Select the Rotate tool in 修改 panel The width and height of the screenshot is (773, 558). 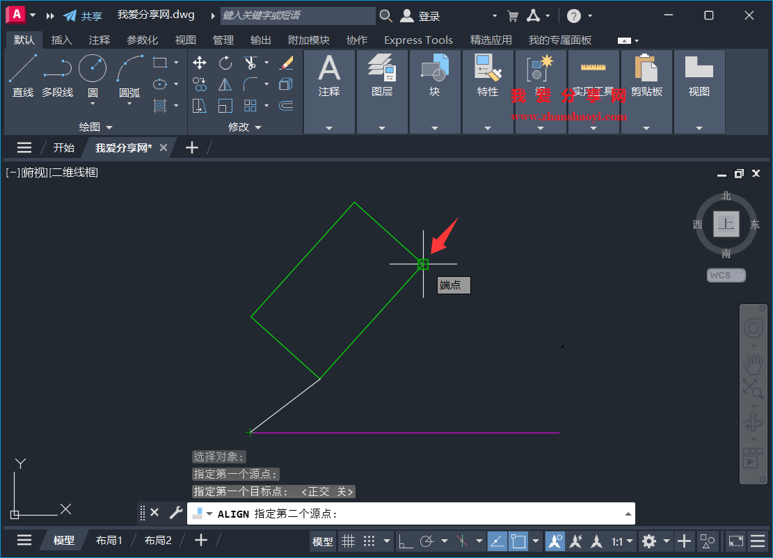tap(225, 63)
